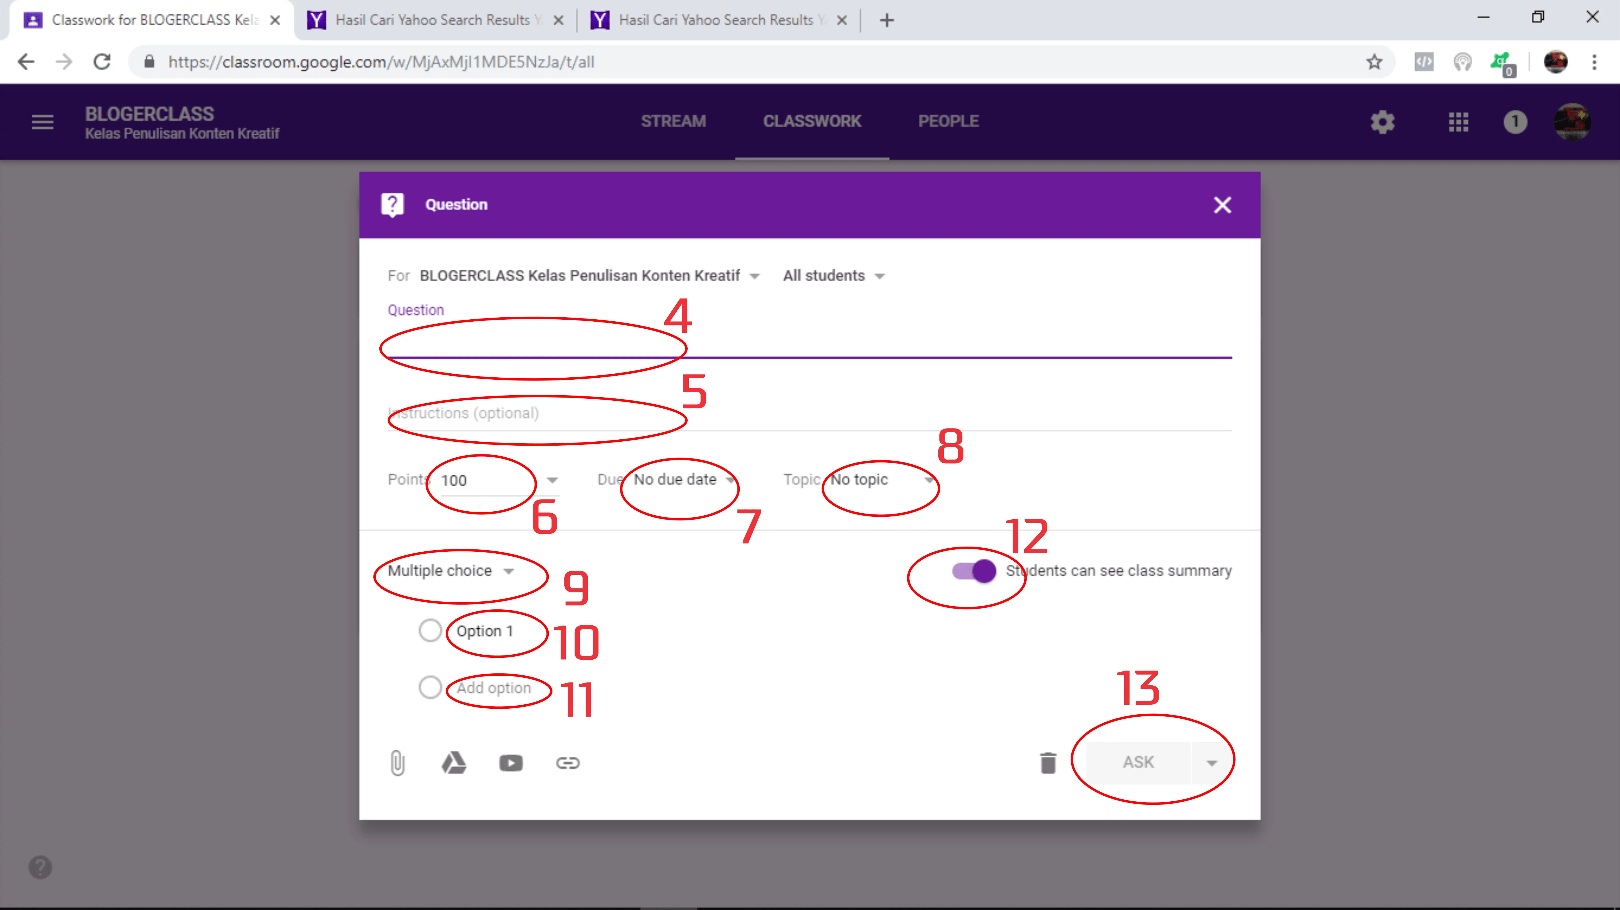The width and height of the screenshot is (1620, 910).
Task: Click the Ask button
Action: point(1138,762)
